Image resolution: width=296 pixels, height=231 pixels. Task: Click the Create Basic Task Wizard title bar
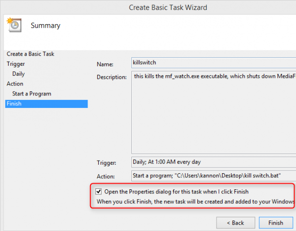pyautogui.click(x=168, y=8)
